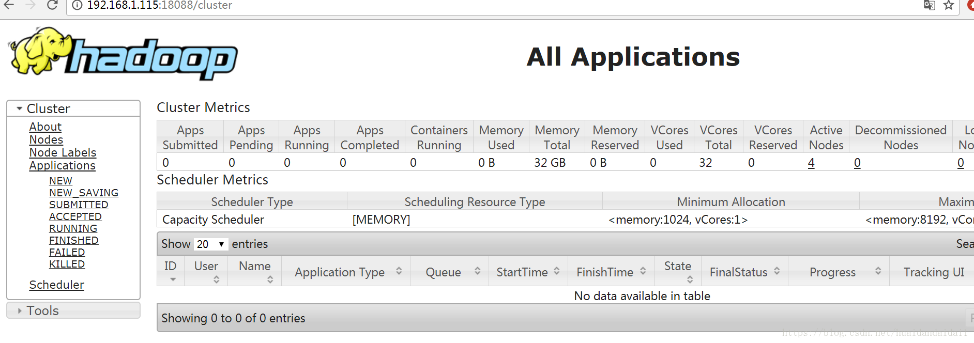Sort table by FinalStatus column
Image resolution: width=974 pixels, height=343 pixels.
(744, 272)
